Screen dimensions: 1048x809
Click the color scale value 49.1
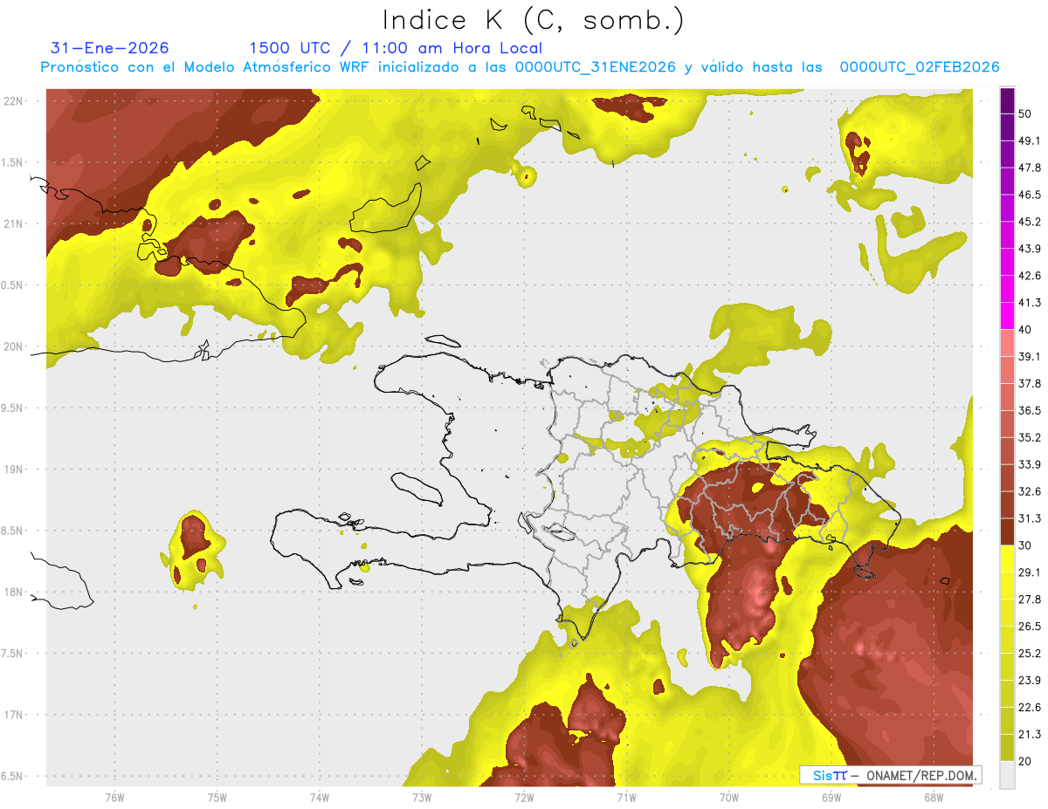(x=1030, y=141)
